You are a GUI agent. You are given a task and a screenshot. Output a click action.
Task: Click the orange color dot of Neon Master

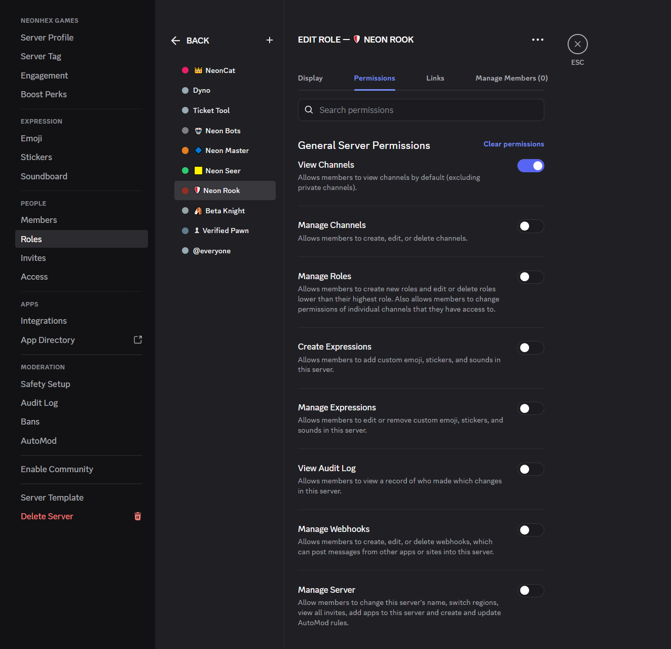pyautogui.click(x=185, y=150)
